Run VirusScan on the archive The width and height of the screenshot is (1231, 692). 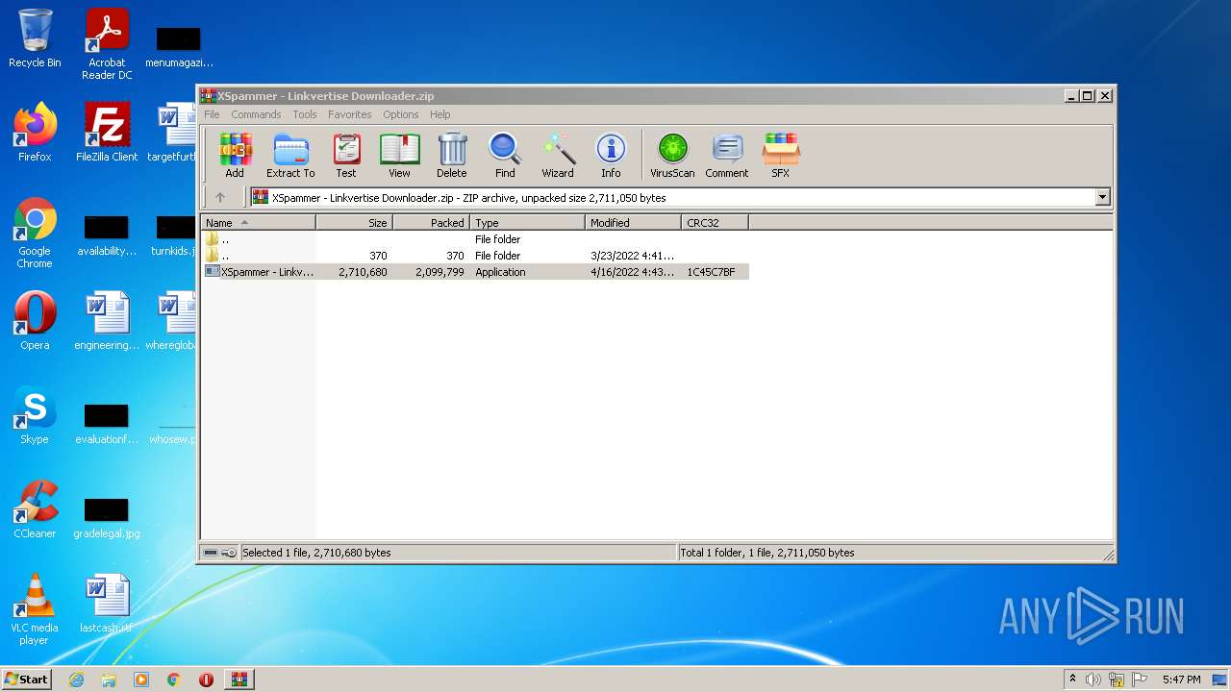click(672, 156)
